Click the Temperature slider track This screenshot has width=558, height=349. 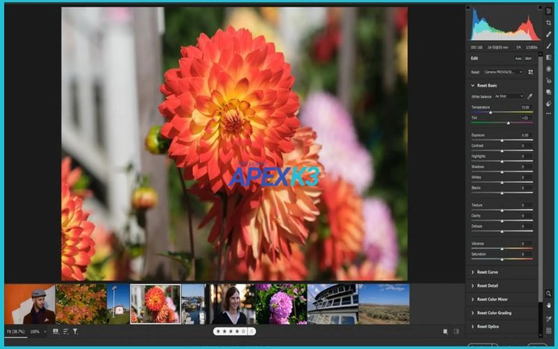pyautogui.click(x=502, y=112)
